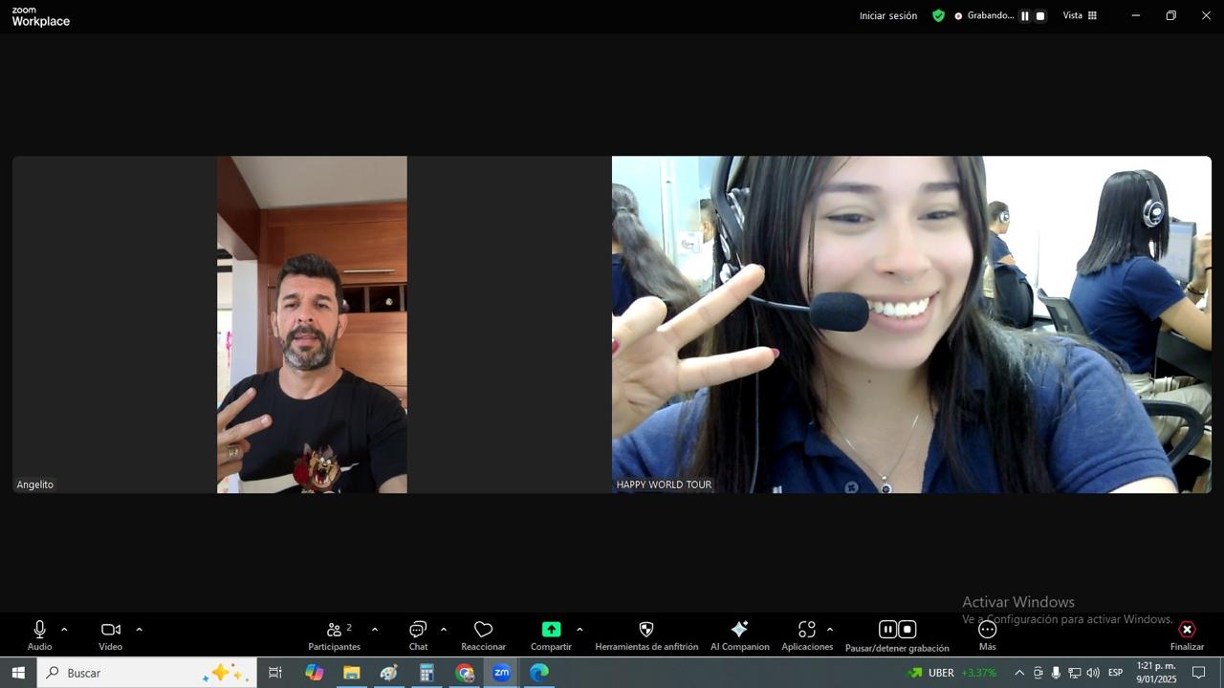1224x688 pixels.
Task: Select HAPPY WORLD TOUR video tile
Action: [911, 325]
